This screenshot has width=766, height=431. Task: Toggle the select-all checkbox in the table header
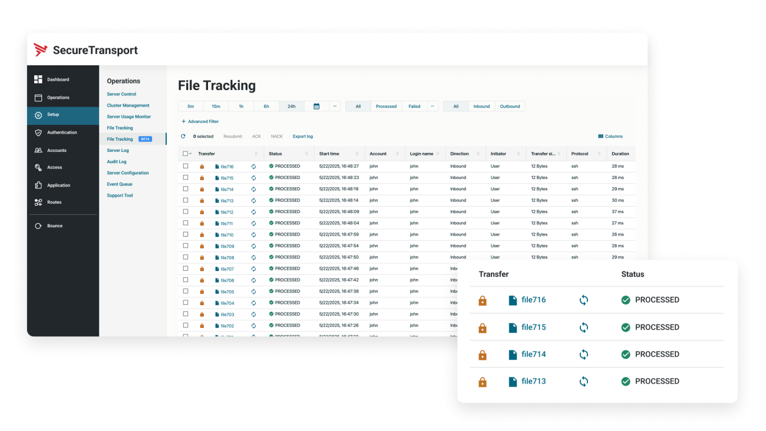185,154
